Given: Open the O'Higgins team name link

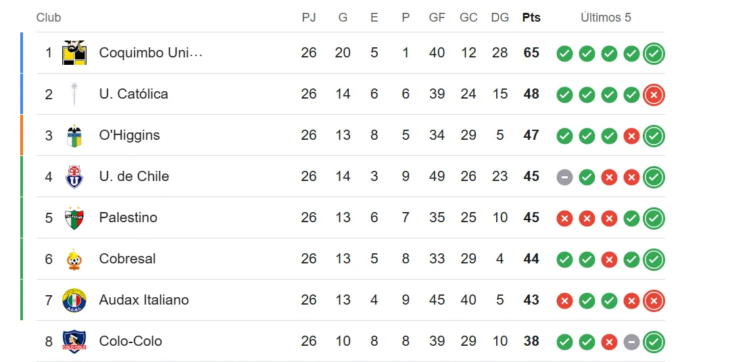Looking at the screenshot, I should pyautogui.click(x=129, y=135).
